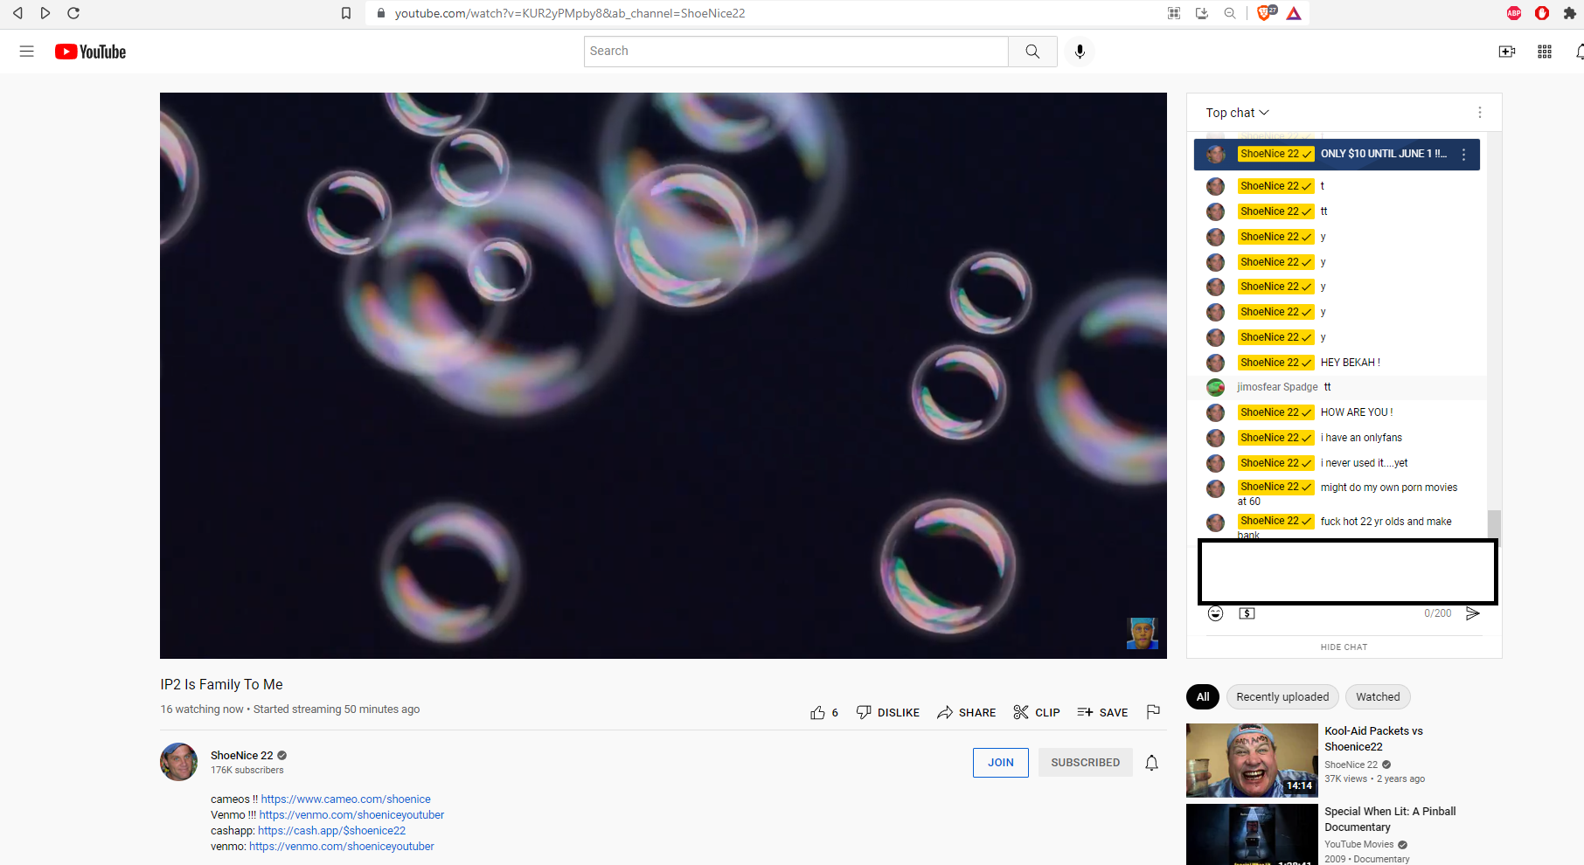Open the cash.app/$shoenice22 link
The width and height of the screenshot is (1584, 865).
click(x=331, y=831)
